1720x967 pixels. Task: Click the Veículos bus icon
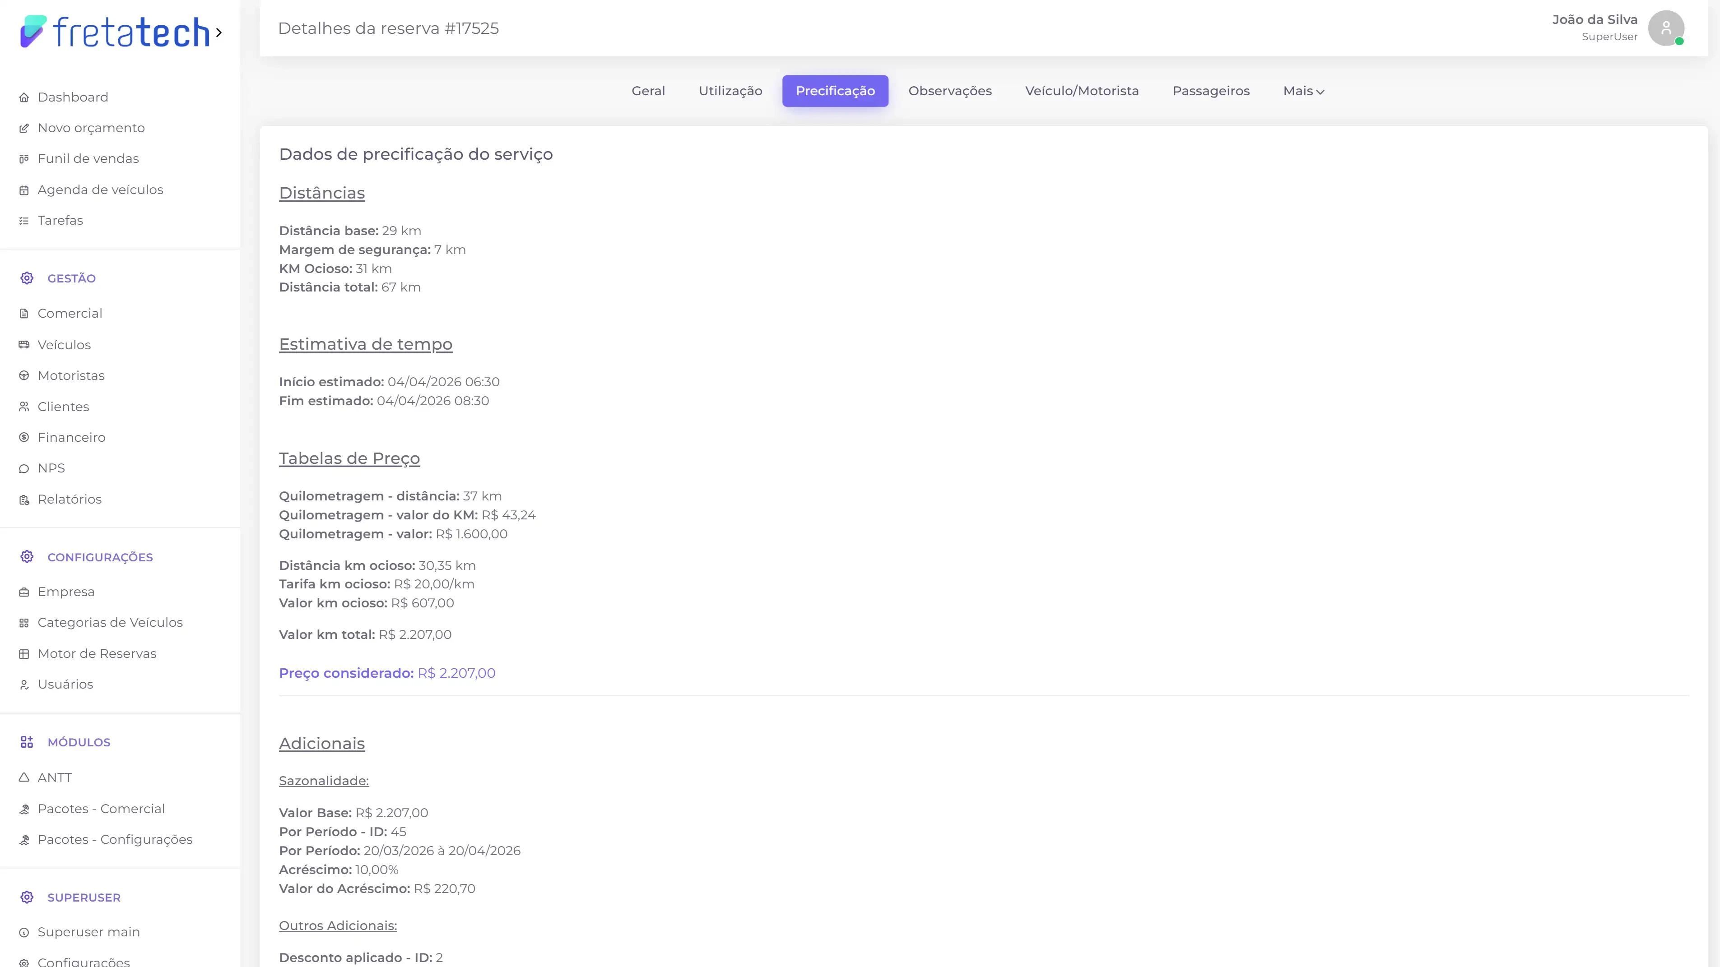pyautogui.click(x=24, y=345)
